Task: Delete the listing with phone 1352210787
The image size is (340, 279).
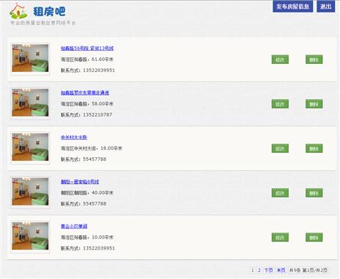Action: [314, 104]
